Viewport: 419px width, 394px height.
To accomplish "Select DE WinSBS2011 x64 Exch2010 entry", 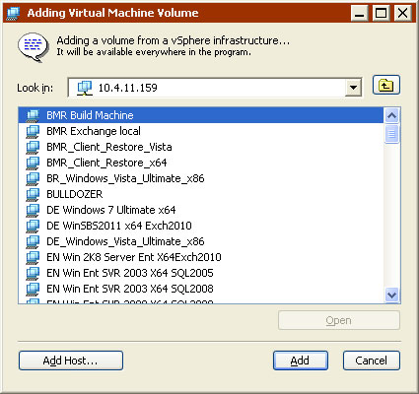I will click(x=201, y=226).
